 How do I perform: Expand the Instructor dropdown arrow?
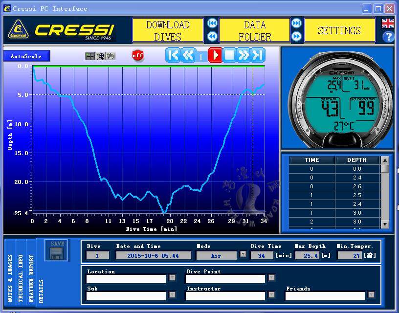click(271, 295)
